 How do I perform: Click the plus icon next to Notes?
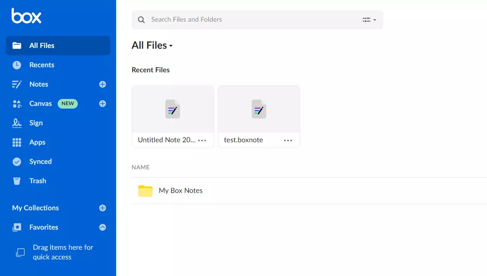tap(103, 84)
